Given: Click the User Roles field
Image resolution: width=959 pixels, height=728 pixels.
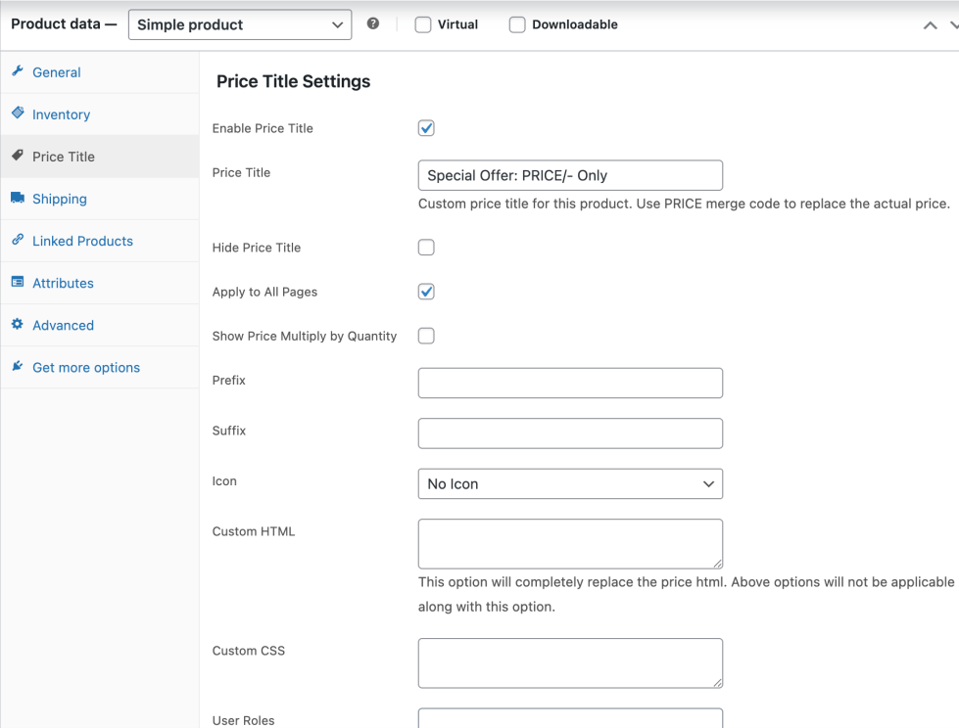Looking at the screenshot, I should tap(570, 720).
